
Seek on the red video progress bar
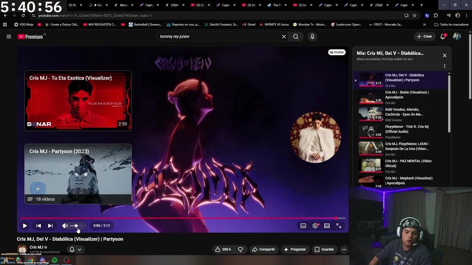coord(183,218)
